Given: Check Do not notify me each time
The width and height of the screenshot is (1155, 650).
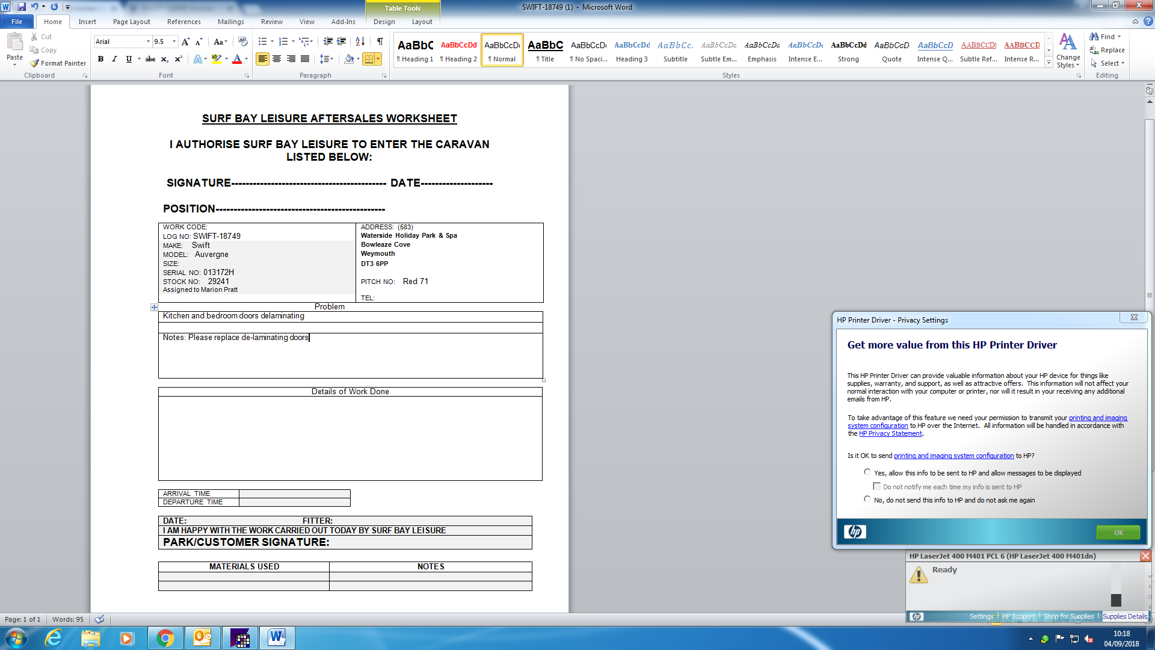Looking at the screenshot, I should 876,486.
